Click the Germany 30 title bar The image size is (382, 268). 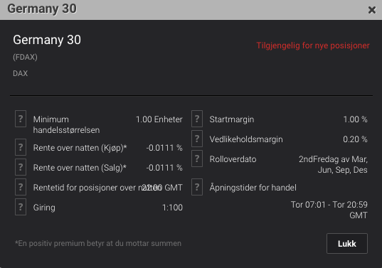pos(191,10)
